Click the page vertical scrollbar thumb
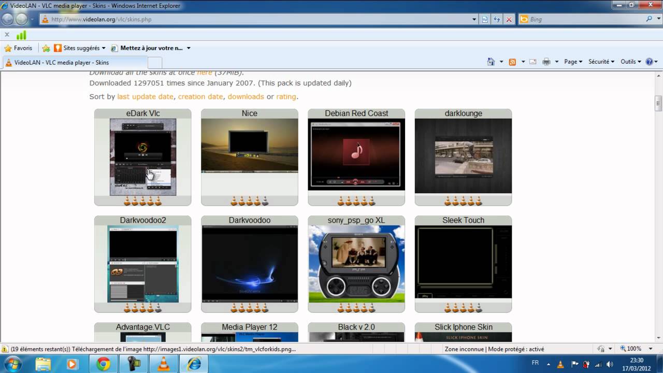The width and height of the screenshot is (663, 373). (x=658, y=103)
